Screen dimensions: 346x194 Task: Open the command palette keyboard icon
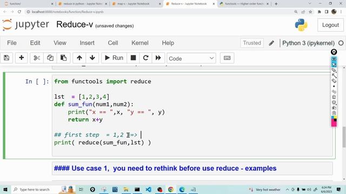pyautogui.click(x=227, y=58)
